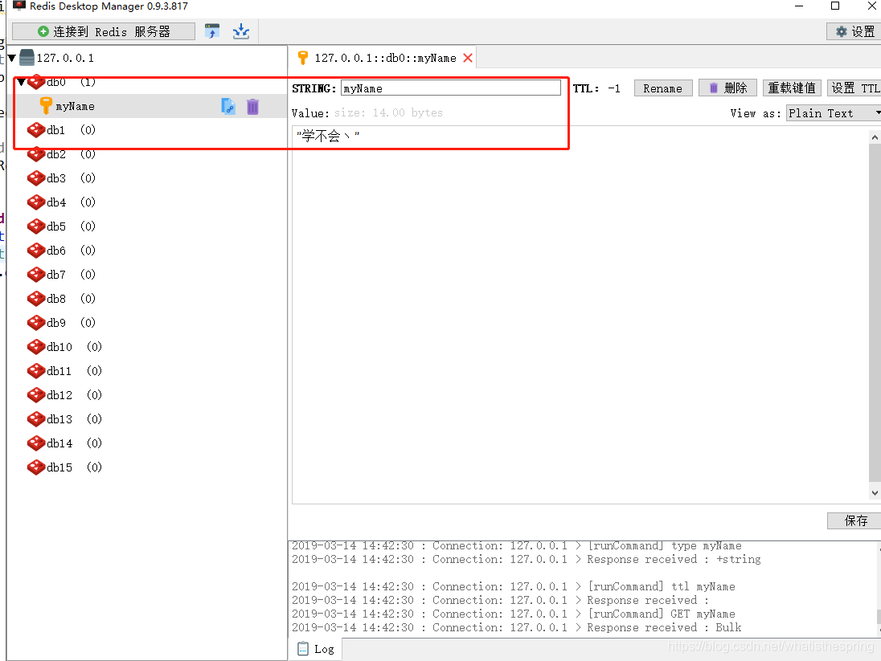Click the log line 'GET myName'
This screenshot has width=881, height=661.
click(514, 614)
